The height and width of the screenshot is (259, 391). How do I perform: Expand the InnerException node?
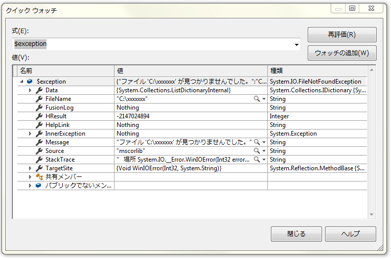coord(30,134)
